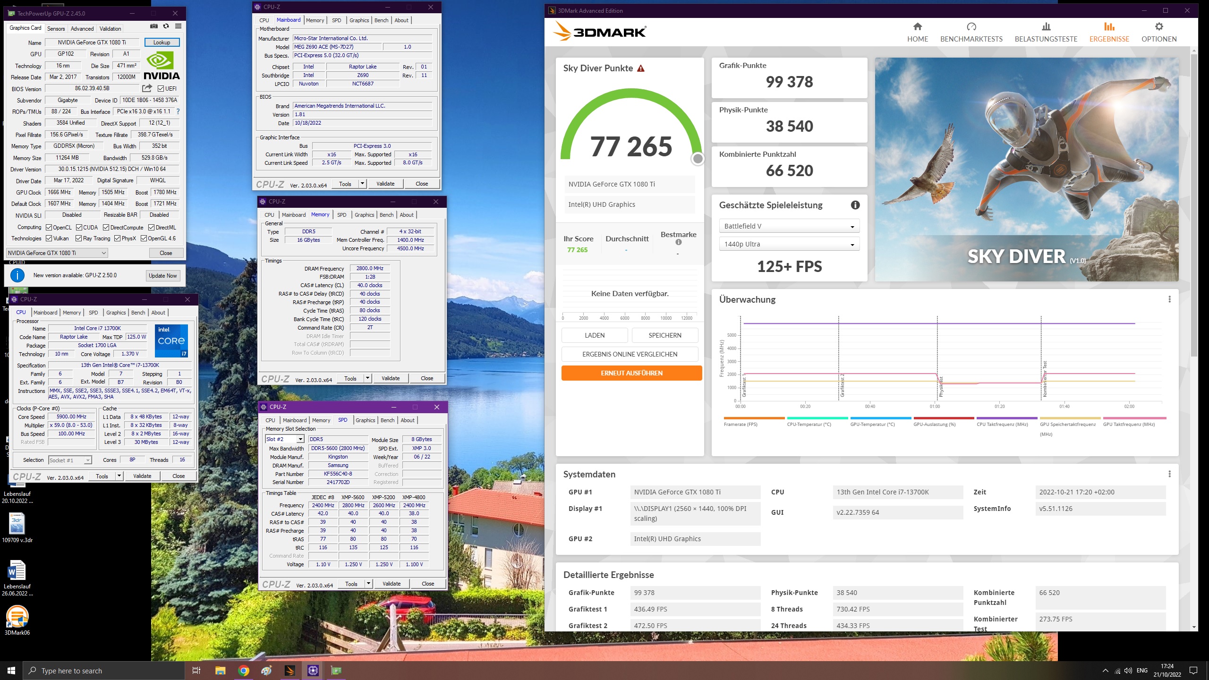Viewport: 1209px width, 680px height.
Task: Expand Tools arrow in CPU-Z CPU window
Action: 119,476
